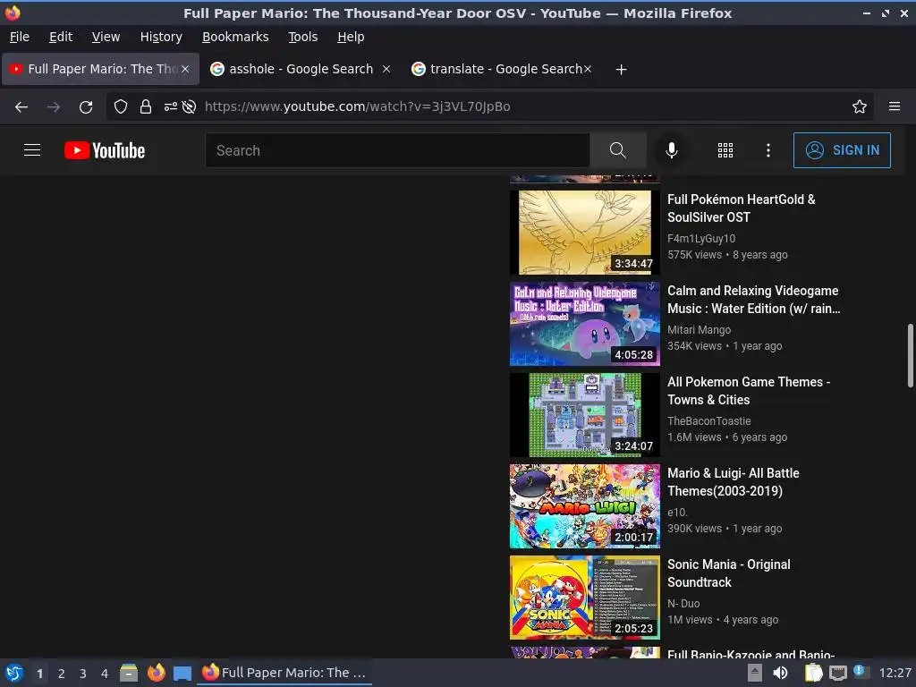Open Calm and Relaxing Videogame Music thumbnail

585,324
